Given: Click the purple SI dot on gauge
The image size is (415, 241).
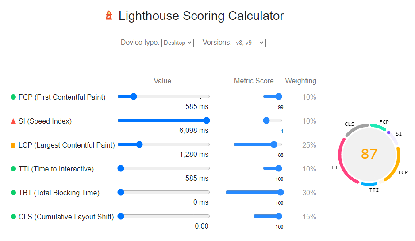Looking at the screenshot, I should (388, 132).
